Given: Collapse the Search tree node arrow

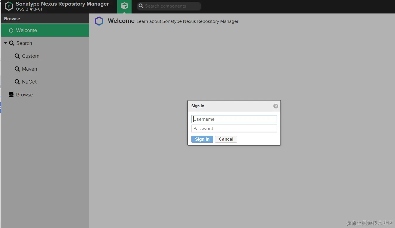Looking at the screenshot, I should pyautogui.click(x=6, y=43).
